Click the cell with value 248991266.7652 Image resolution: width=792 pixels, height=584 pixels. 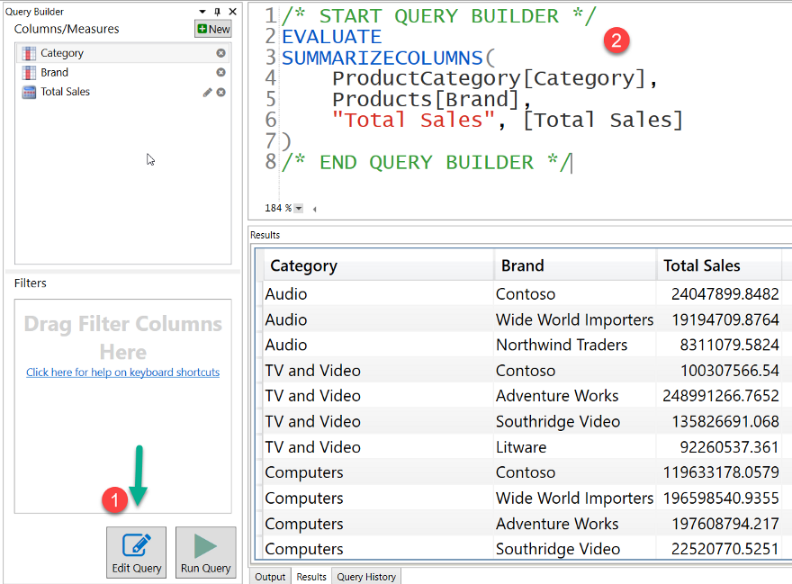(x=719, y=396)
